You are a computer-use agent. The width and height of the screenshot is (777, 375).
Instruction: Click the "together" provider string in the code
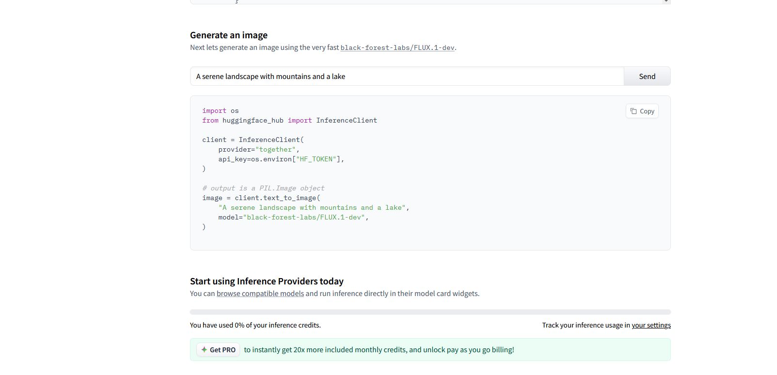pyautogui.click(x=275, y=150)
